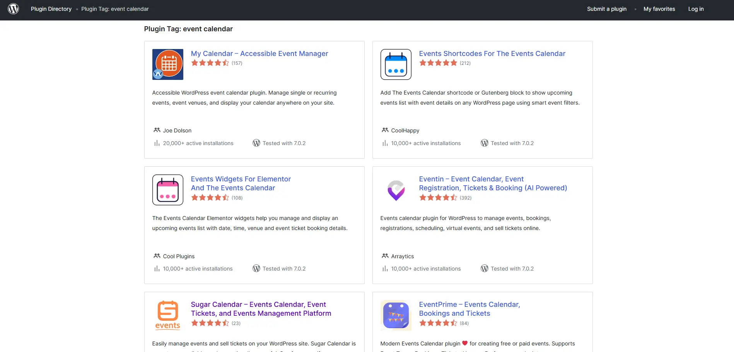Click 10,000+ active installations on Cool Plugins card
Screen dimensions: 734x352
point(198,269)
